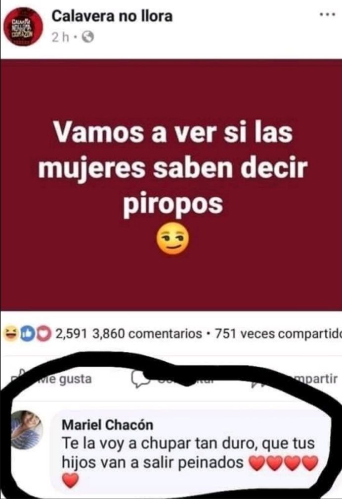
Task: Click the 2 h post timestamp
Action: [x=60, y=38]
